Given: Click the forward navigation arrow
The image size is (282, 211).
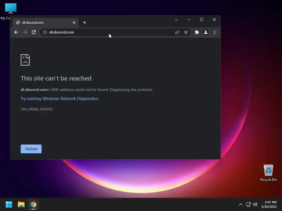Looking at the screenshot, I should click(25, 32).
